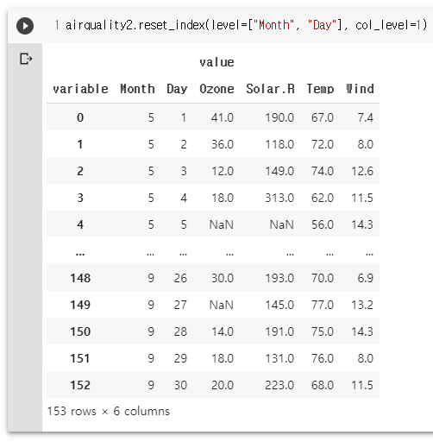The height and width of the screenshot is (448, 433).
Task: Click the variable index label
Action: (x=80, y=89)
